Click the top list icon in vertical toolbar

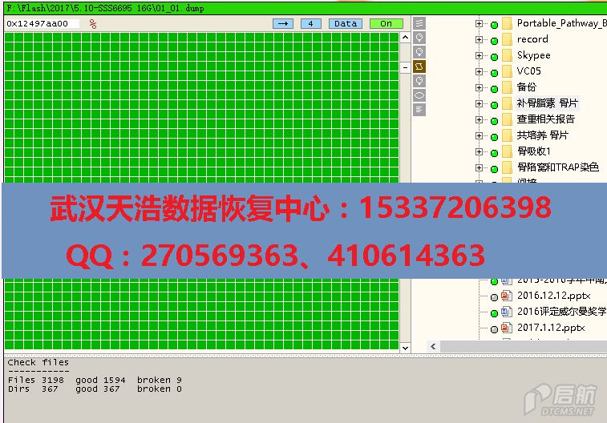pos(419,23)
